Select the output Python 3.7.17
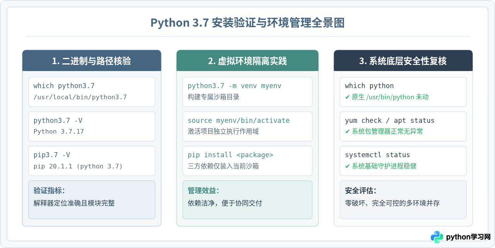 pyautogui.click(x=59, y=132)
